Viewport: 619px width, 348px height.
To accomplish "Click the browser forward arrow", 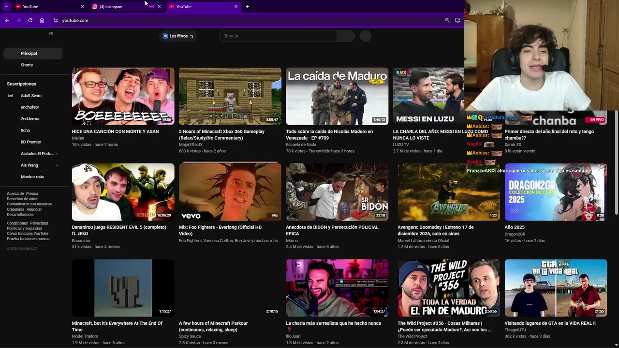I will (18, 20).
